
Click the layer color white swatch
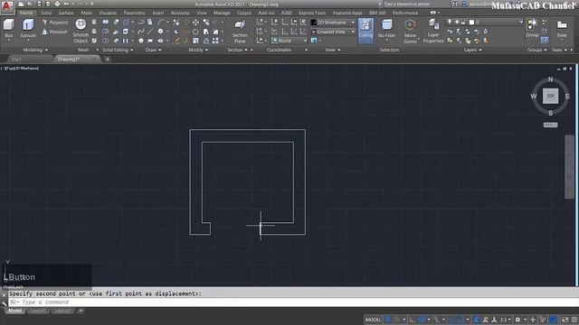tap(471, 22)
